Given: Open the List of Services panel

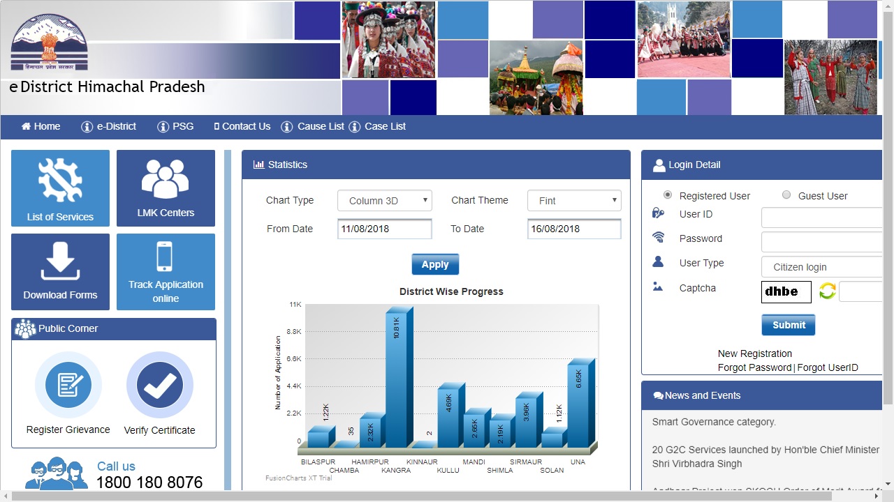Looking at the screenshot, I should tap(60, 188).
